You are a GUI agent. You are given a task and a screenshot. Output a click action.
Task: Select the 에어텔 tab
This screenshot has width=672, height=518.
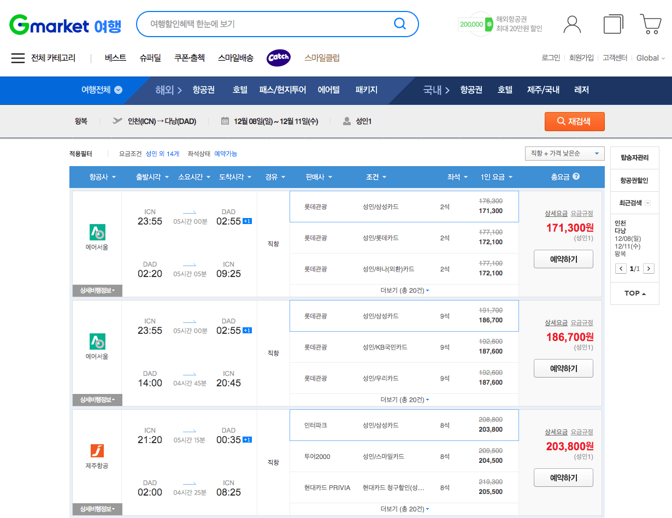tap(329, 90)
